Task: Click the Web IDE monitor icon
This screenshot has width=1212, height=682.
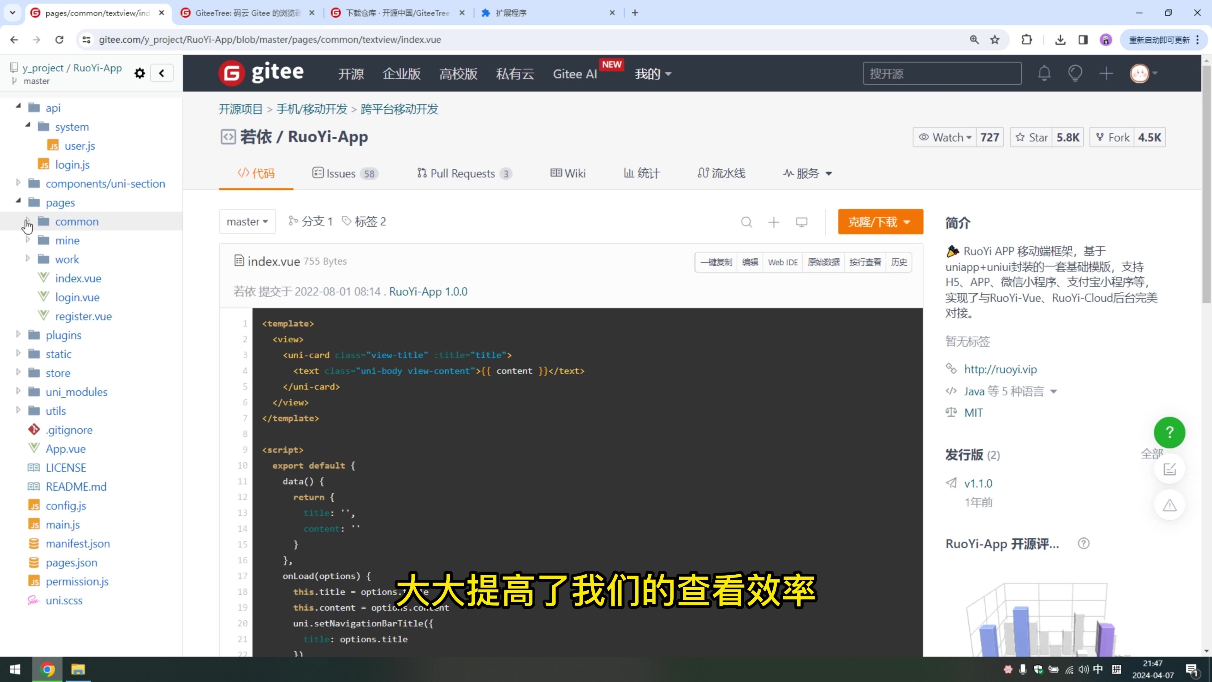Action: (x=802, y=222)
